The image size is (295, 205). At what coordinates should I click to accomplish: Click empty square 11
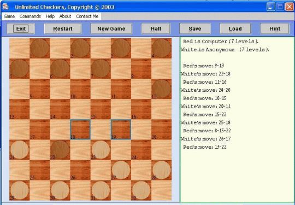[121, 89]
